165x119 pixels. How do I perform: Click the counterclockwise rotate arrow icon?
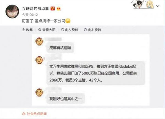coord(62,30)
